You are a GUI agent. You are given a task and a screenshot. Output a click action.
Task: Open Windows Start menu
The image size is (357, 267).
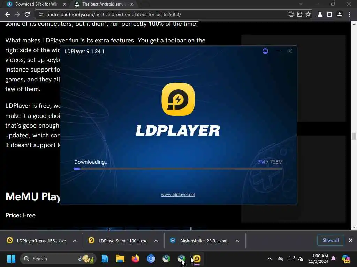pyautogui.click(x=11, y=259)
